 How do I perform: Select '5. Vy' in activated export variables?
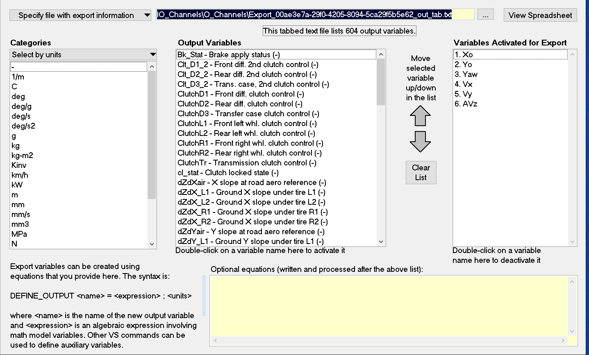point(510,94)
